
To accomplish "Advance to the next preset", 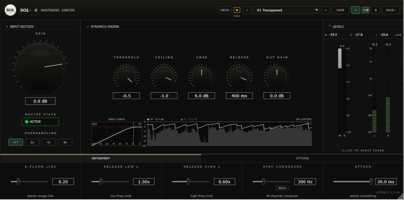I will 325,10.
